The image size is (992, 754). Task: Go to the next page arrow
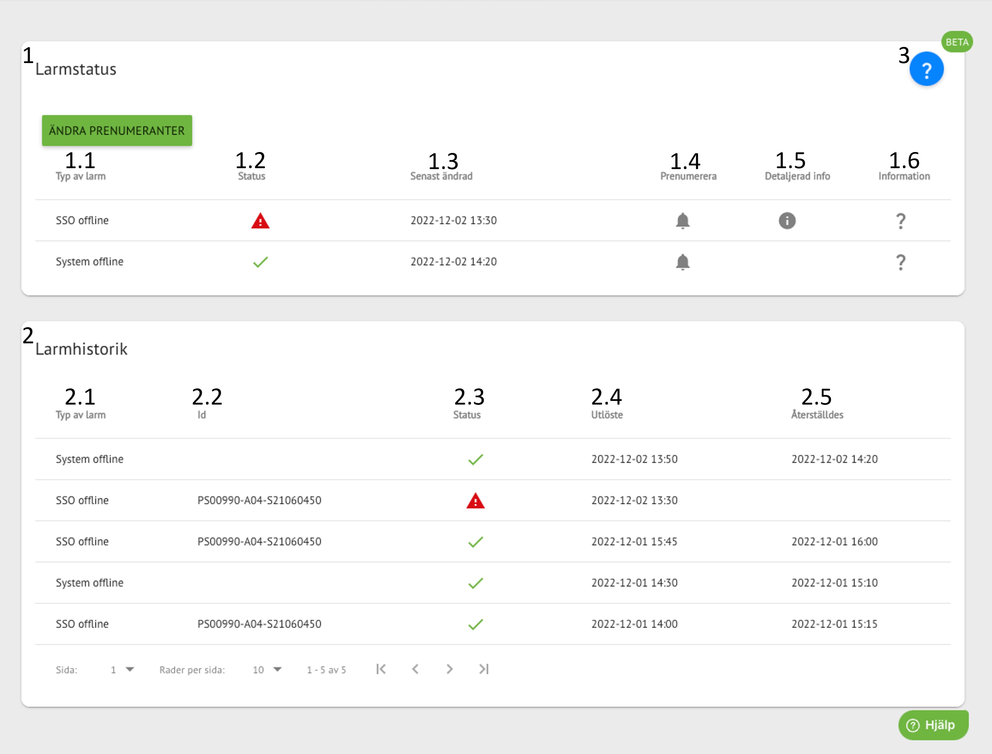pos(449,669)
